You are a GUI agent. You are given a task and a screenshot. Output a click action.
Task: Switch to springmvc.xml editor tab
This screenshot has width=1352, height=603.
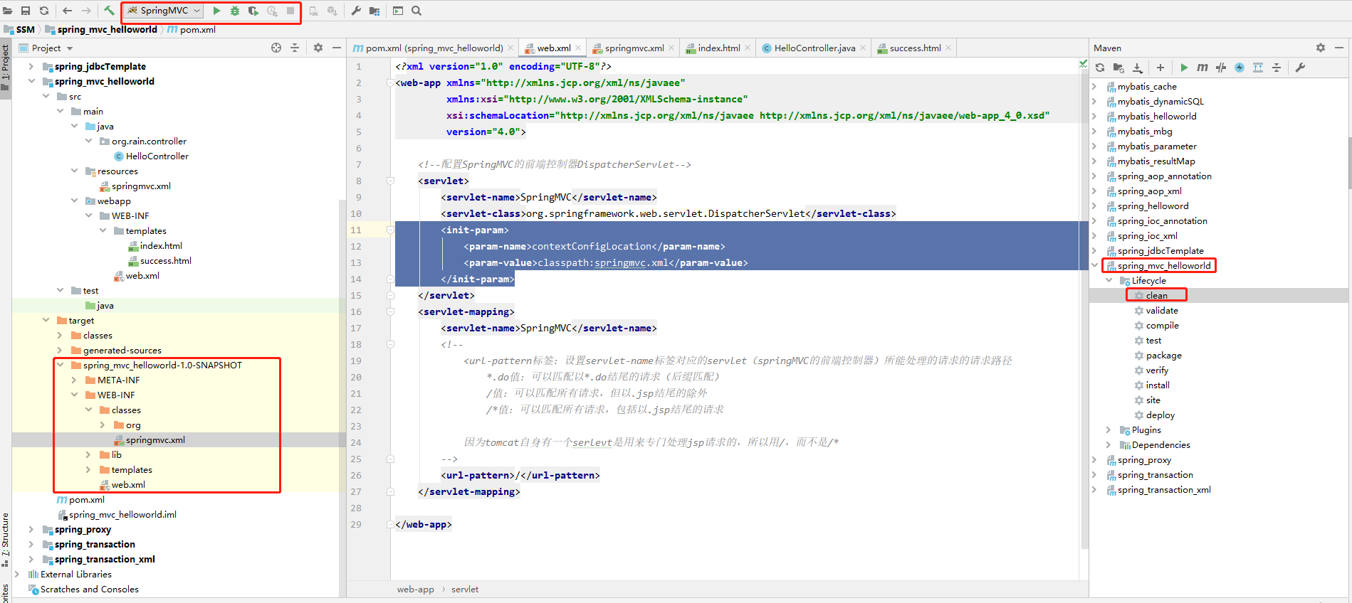(634, 48)
